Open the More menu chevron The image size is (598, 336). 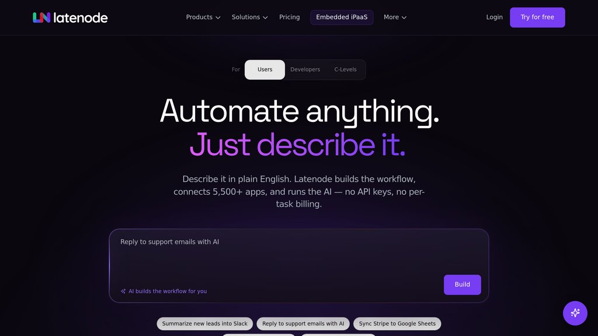click(x=404, y=17)
